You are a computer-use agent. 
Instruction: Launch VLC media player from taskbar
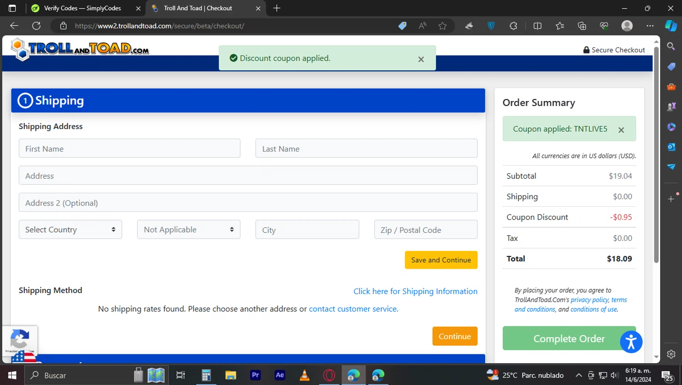click(304, 375)
